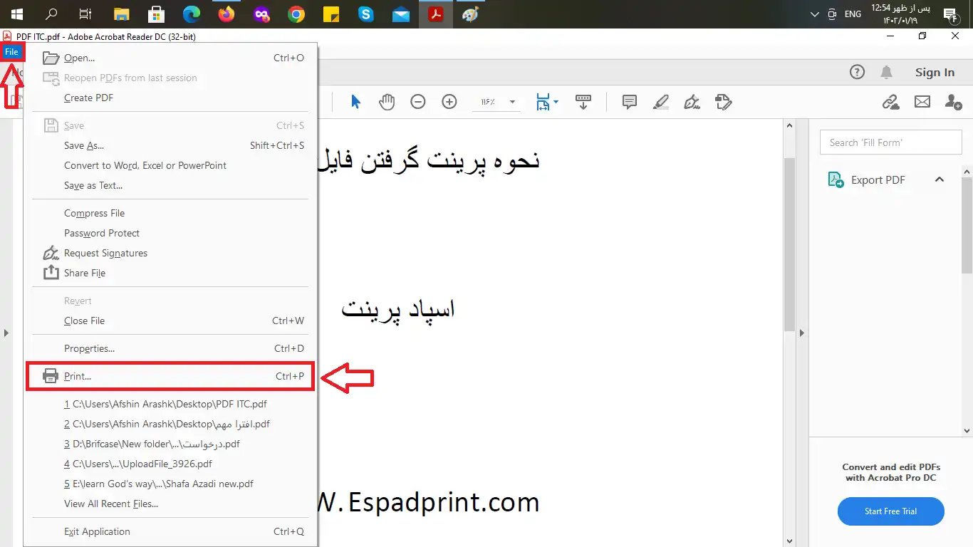Open File Explorer from the taskbar
The height and width of the screenshot is (547, 973).
point(122,14)
